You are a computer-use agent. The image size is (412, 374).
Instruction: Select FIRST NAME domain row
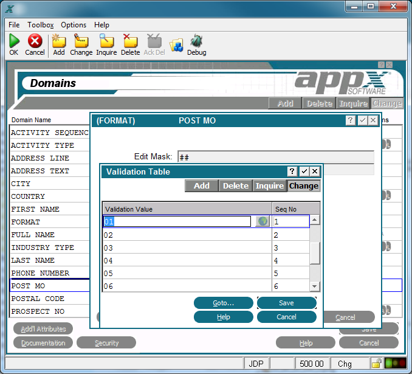(50, 209)
